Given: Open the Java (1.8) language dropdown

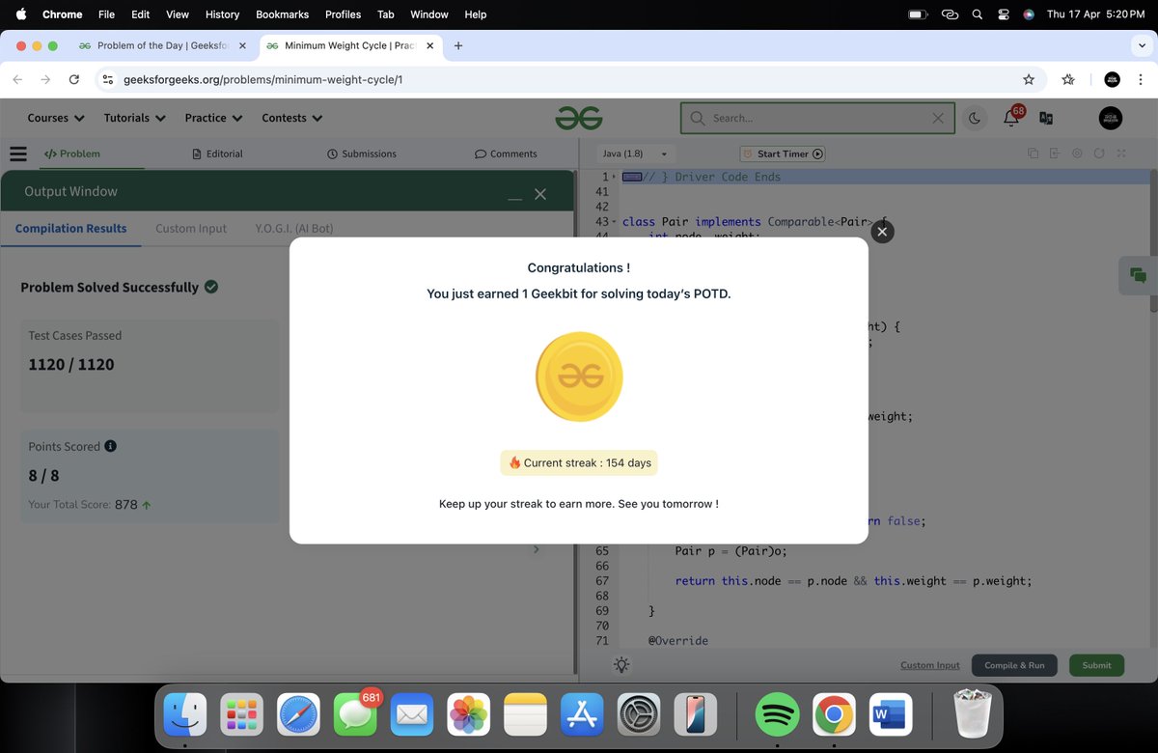Looking at the screenshot, I should [635, 153].
